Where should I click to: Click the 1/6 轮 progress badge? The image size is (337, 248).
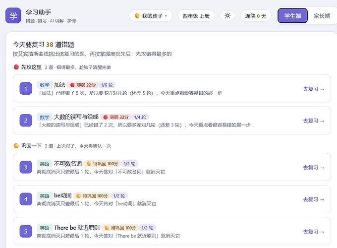point(107,85)
